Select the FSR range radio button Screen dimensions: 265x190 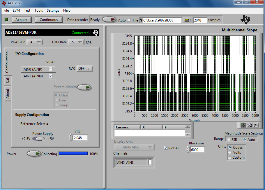(x=229, y=139)
